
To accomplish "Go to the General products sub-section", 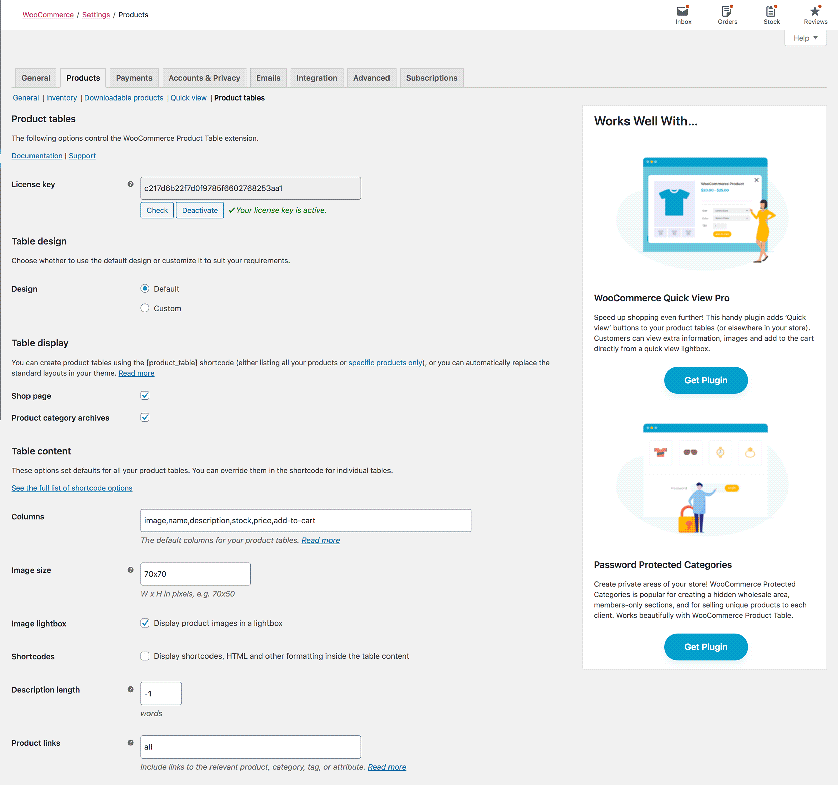I will point(26,98).
